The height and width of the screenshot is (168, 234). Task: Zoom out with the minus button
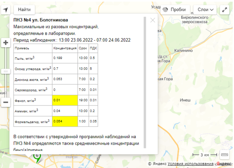click(6, 102)
